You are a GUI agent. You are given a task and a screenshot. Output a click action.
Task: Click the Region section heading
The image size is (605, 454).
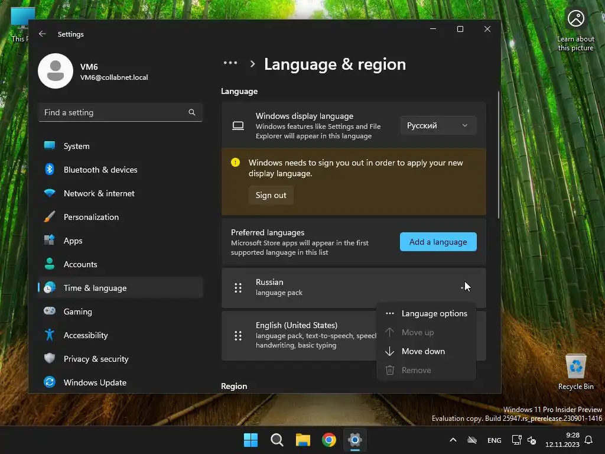(234, 386)
